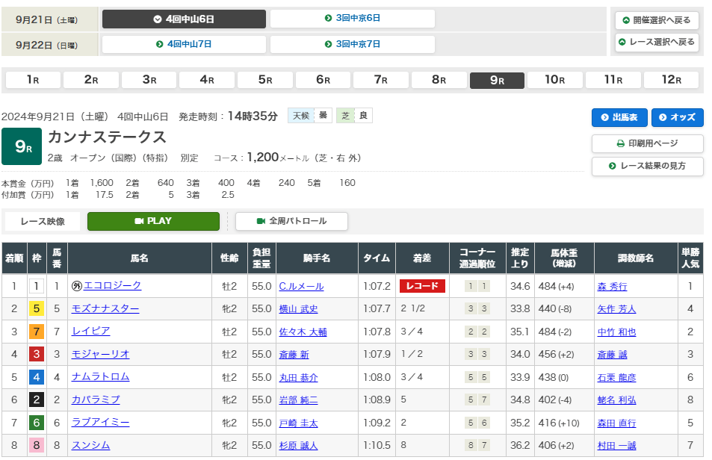The height and width of the screenshot is (460, 712).
Task: Click the red レコード record badge
Action: pos(422,286)
